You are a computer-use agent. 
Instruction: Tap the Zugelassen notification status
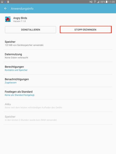11,82
